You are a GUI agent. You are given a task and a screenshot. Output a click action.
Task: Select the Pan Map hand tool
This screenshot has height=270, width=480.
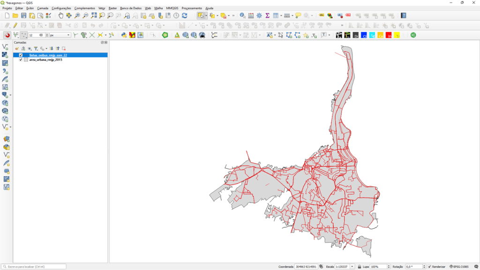(x=61, y=15)
